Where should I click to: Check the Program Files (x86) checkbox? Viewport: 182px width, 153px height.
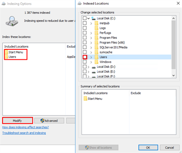point(84,42)
